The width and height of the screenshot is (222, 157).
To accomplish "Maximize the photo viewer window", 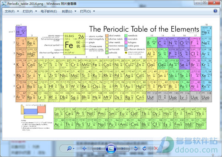I will point(205,3).
